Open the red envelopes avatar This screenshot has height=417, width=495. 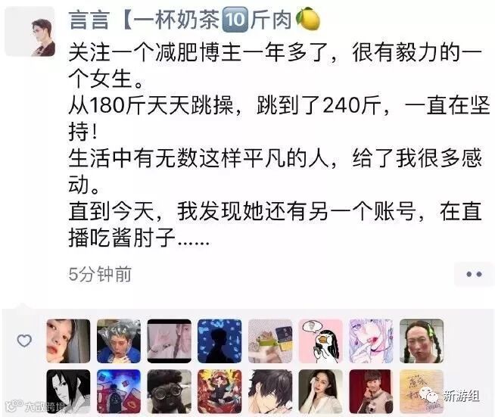coord(119,391)
